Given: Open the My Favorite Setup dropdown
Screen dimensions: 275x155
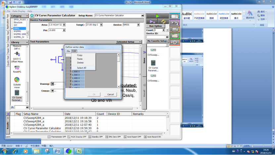Looking at the screenshot, I should click(158, 41).
